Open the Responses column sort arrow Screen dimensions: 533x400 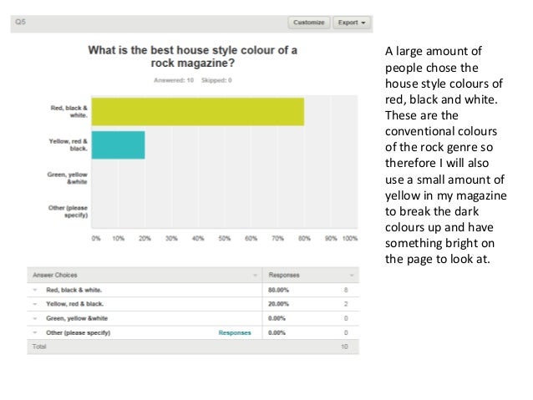[352, 274]
